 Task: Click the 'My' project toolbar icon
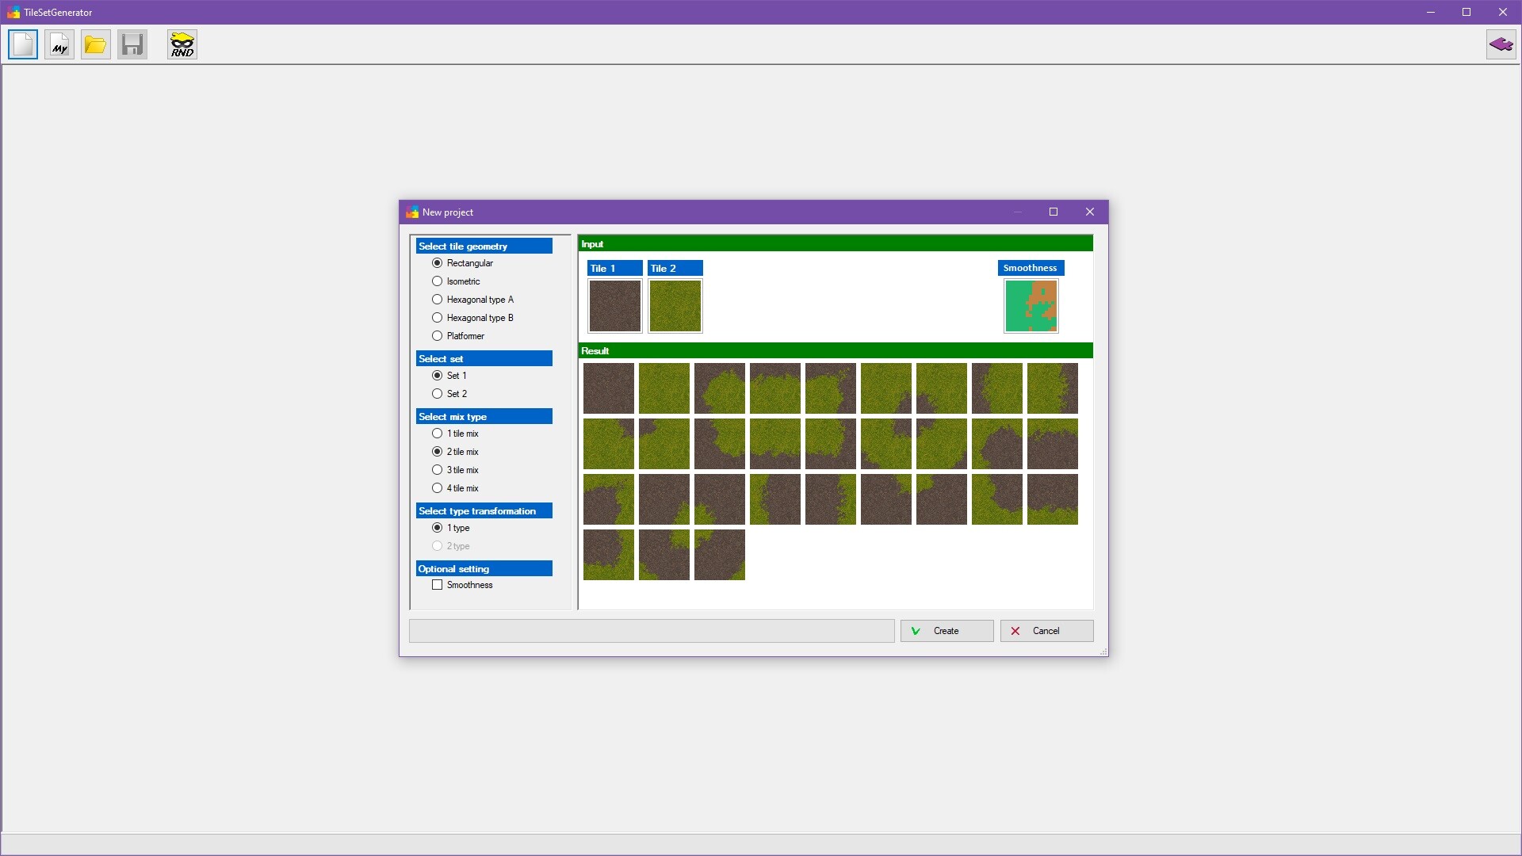click(x=59, y=44)
